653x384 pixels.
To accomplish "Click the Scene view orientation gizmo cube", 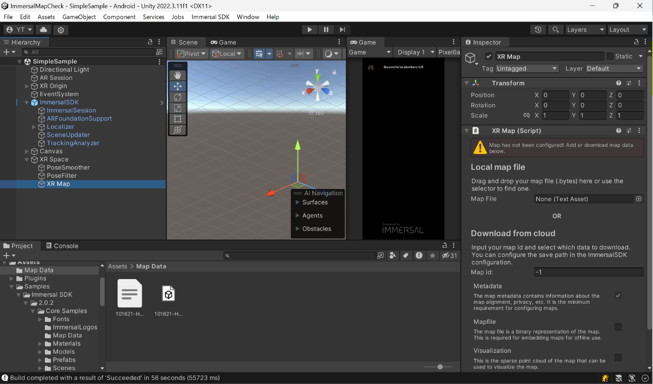I will pos(317,87).
